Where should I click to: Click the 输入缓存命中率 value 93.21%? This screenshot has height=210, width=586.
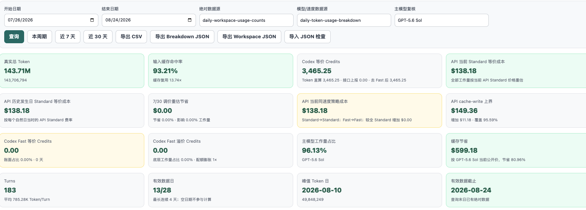click(165, 71)
